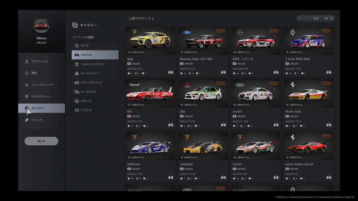Click the heart icon on Mustang Clubs card
The height and width of the screenshot is (201, 358).
click(x=182, y=73)
